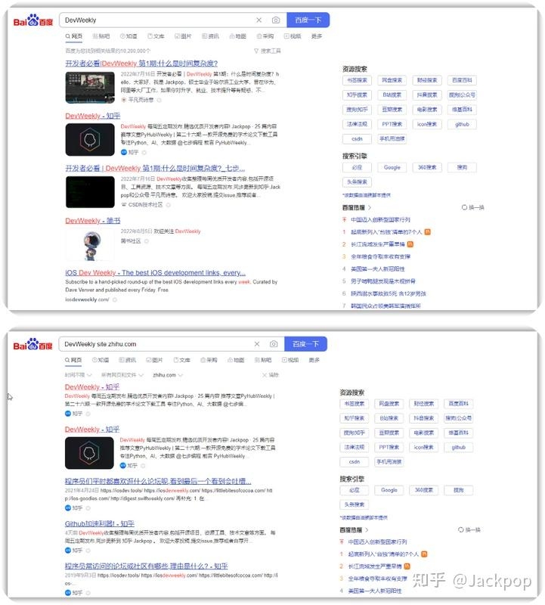Open 'Github加速利器! - 知乎' result link
Image resolution: width=545 pixels, height=605 pixels.
click(100, 523)
